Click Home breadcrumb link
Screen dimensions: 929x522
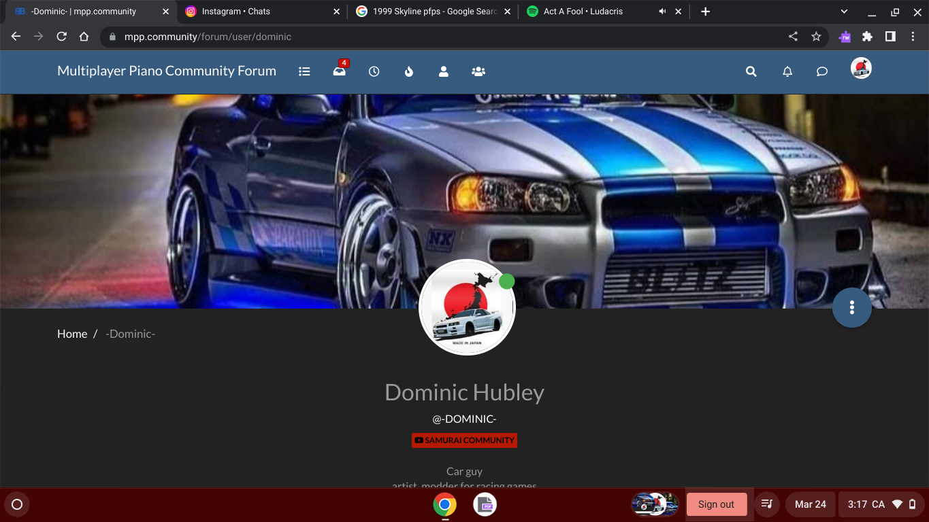click(72, 334)
